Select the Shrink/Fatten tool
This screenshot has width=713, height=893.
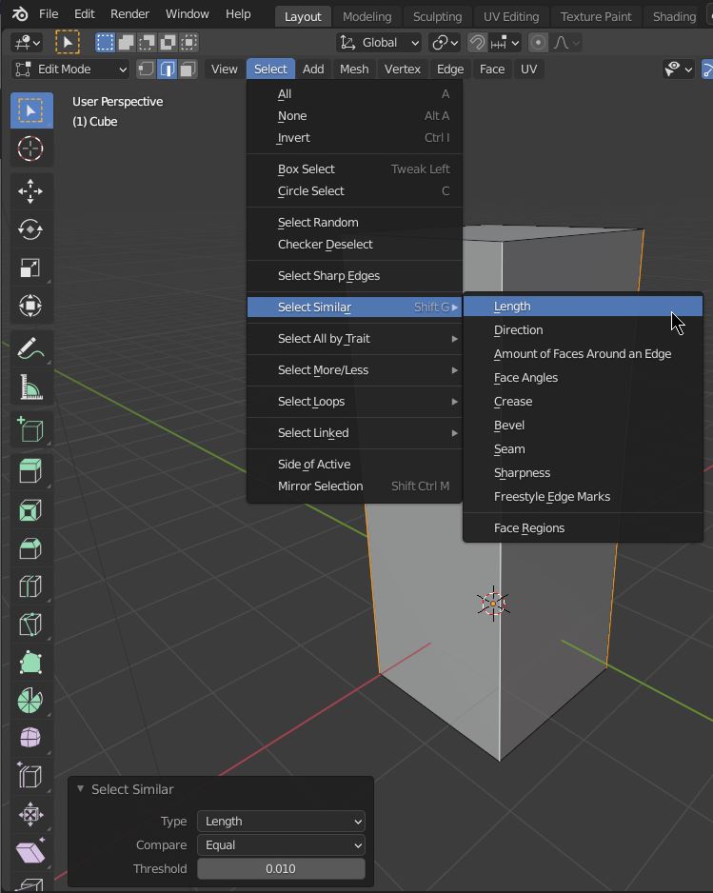tap(31, 814)
